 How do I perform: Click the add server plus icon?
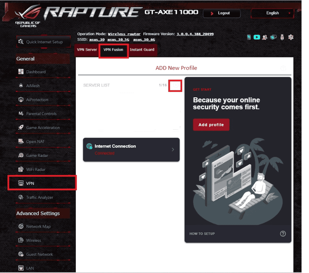[175, 85]
